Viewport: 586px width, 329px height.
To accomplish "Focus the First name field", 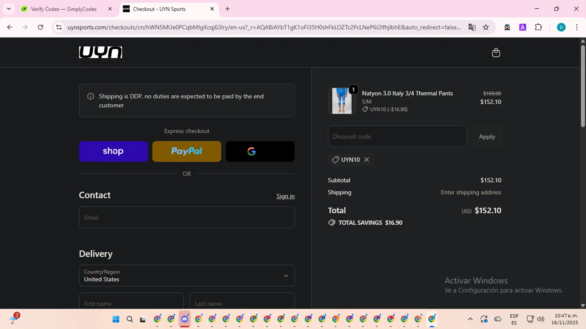I will (131, 301).
